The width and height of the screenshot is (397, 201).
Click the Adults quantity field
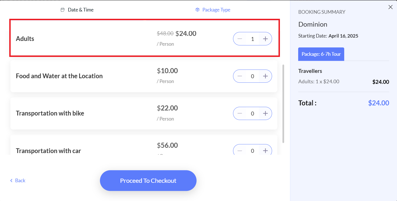[x=252, y=39]
